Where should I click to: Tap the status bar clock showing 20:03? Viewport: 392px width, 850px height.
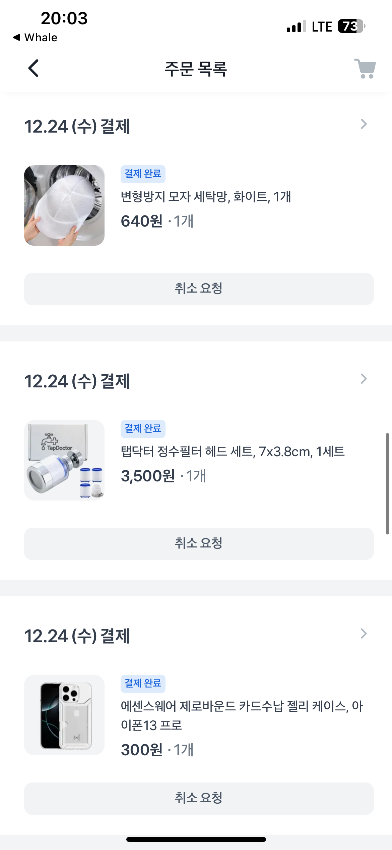(x=64, y=18)
